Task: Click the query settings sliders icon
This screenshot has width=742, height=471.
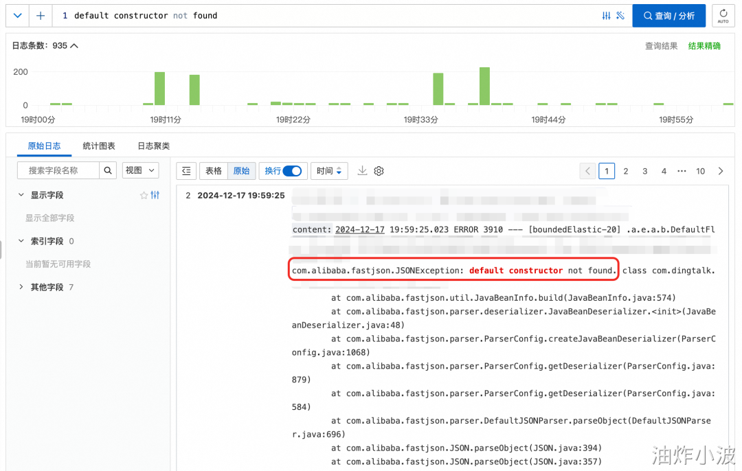Action: tap(606, 16)
